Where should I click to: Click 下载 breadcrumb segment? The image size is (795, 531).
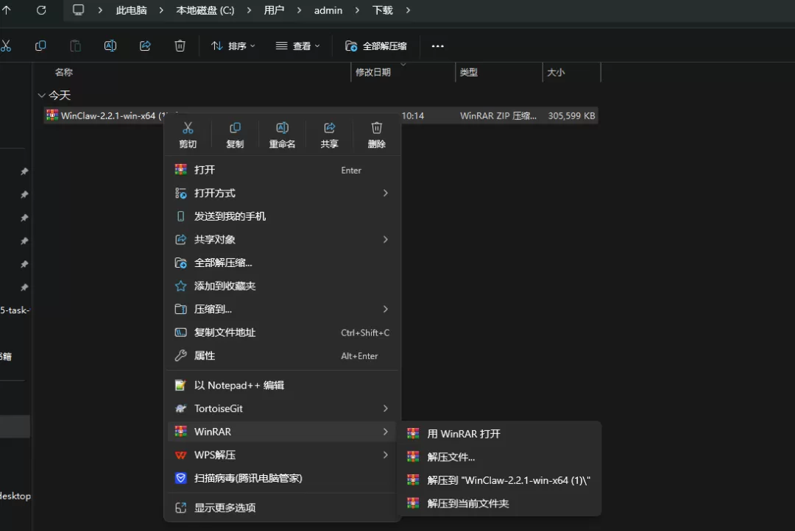[382, 10]
